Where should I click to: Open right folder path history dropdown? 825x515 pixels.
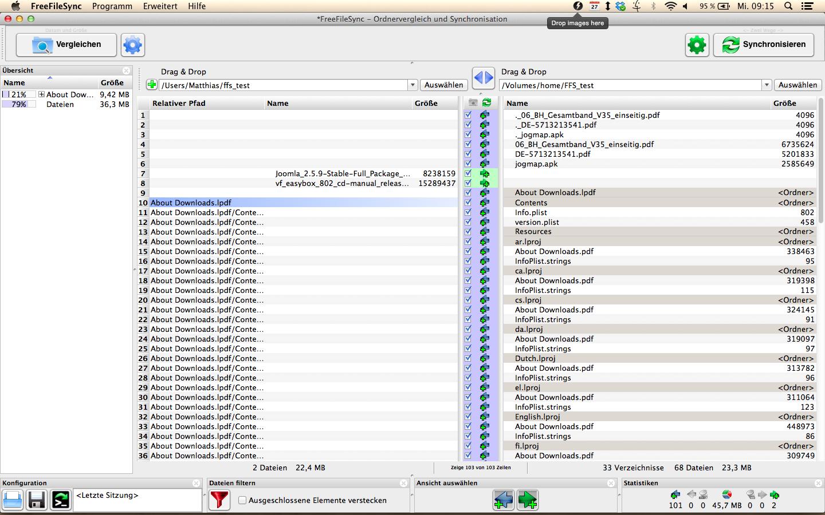[767, 85]
